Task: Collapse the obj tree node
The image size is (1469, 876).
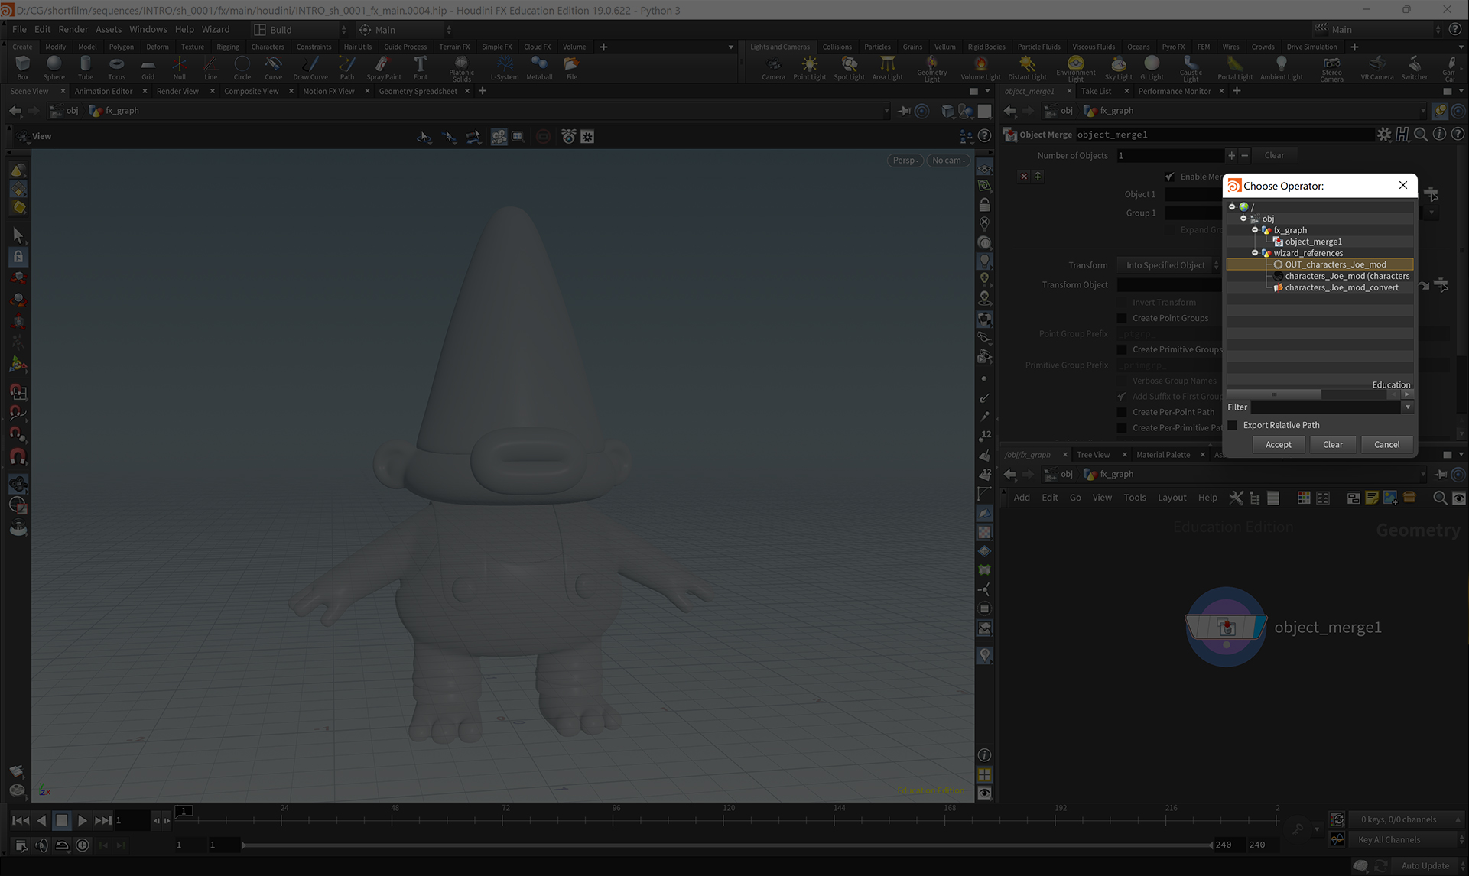Action: tap(1243, 218)
